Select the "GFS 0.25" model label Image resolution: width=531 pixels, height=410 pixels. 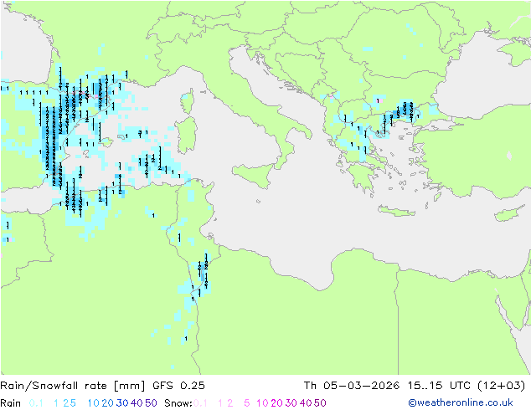[x=178, y=386]
